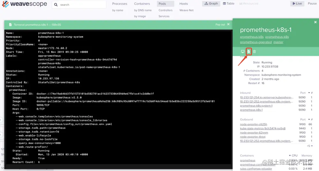
Task: Click the magnifier icon in search box
Action: 56,4
